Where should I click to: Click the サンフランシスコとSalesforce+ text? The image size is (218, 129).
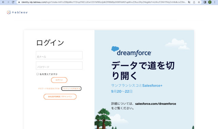click(x=137, y=86)
